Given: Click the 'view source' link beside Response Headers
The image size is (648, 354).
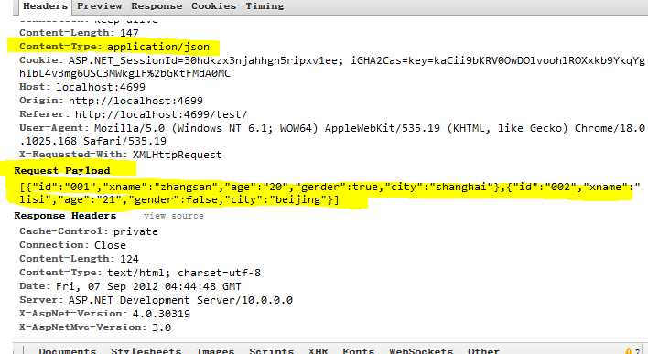Looking at the screenshot, I should [x=174, y=216].
